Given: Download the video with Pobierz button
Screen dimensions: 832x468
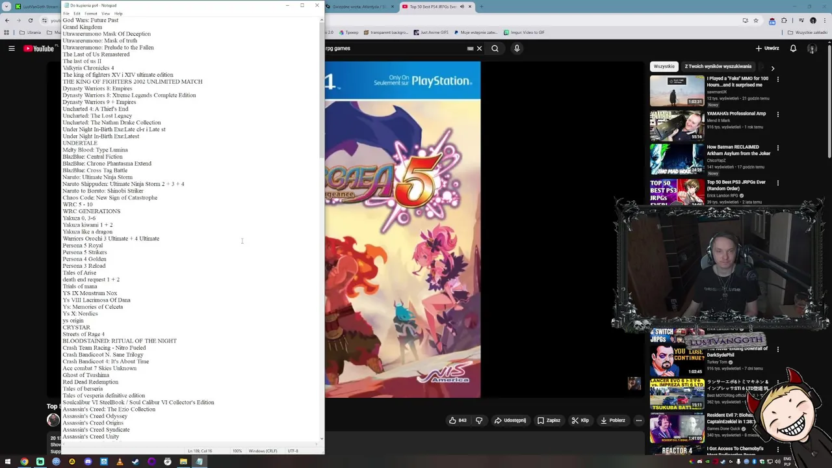Looking at the screenshot, I should 612,421.
